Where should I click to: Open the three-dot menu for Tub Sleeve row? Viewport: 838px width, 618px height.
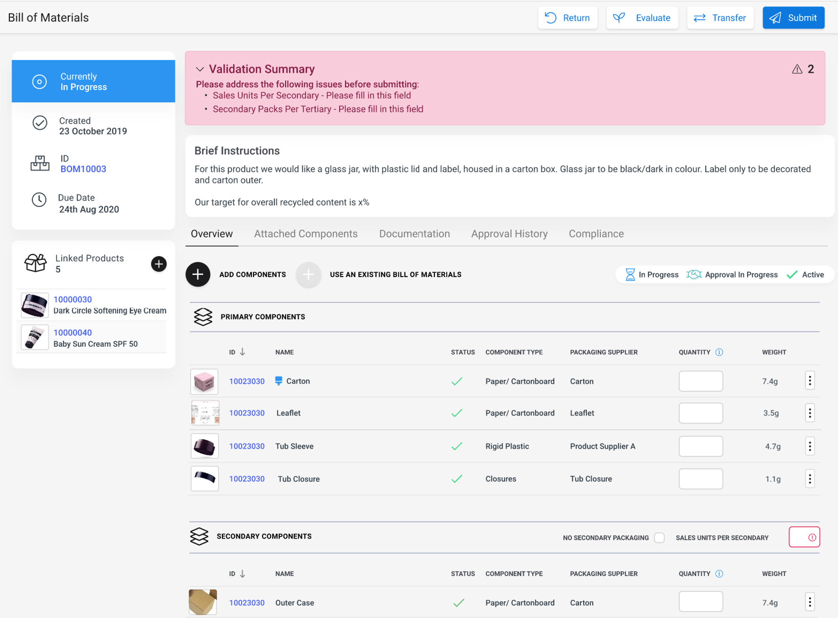[810, 446]
